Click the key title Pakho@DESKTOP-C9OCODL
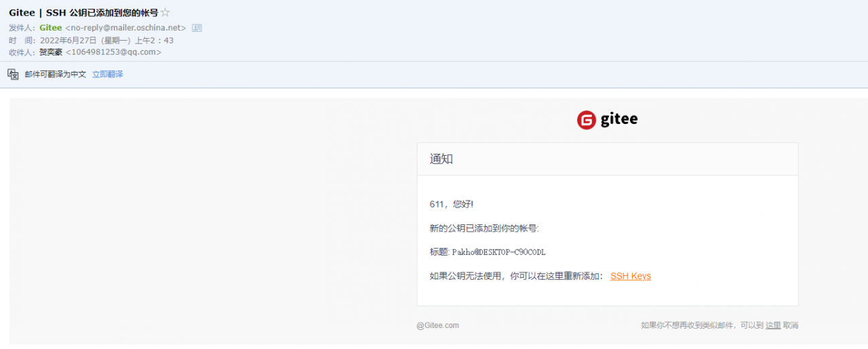Screen dimensions: 868x349 (x=499, y=252)
